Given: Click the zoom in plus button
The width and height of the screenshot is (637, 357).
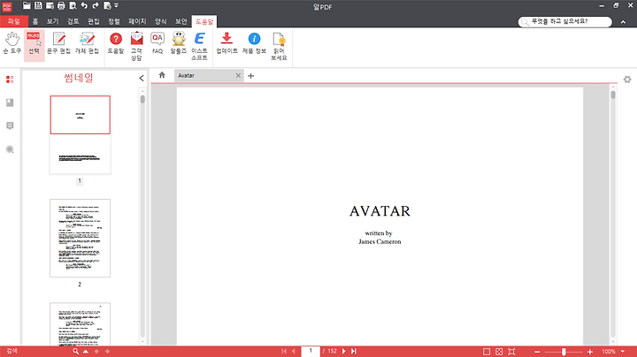Looking at the screenshot, I should coord(590,352).
